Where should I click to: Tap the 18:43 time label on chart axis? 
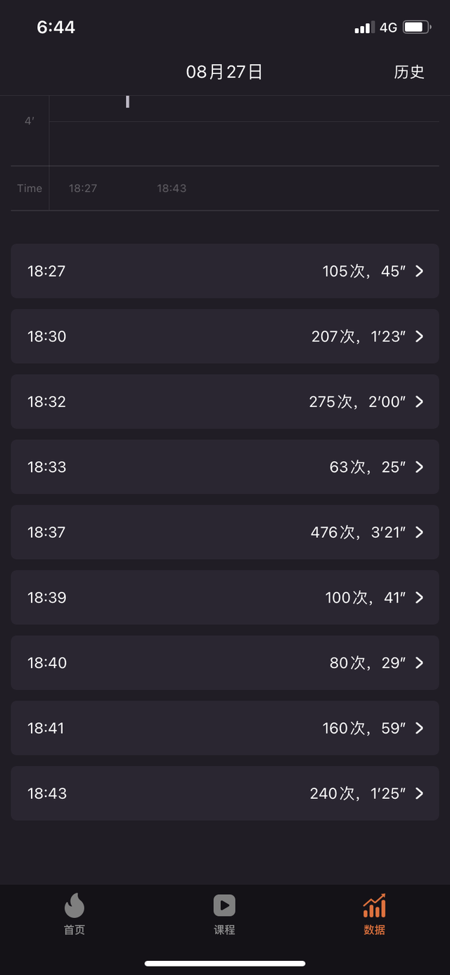pyautogui.click(x=172, y=188)
